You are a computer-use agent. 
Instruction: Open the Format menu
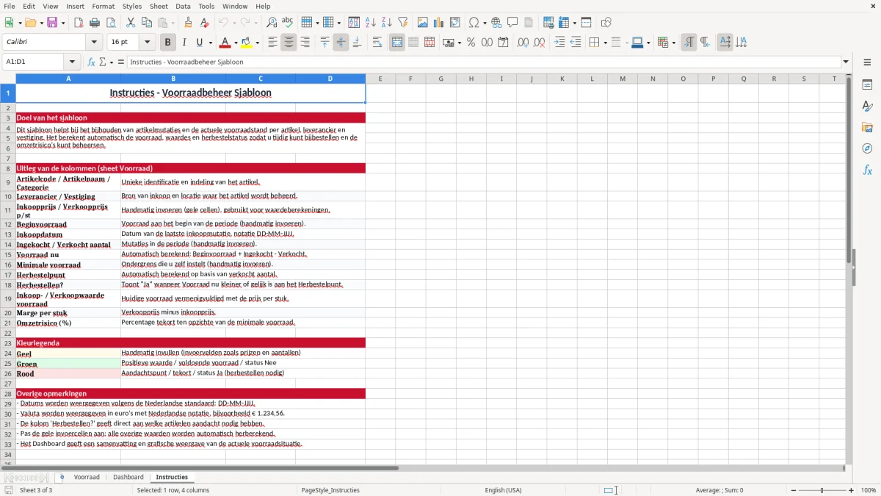pos(103,6)
